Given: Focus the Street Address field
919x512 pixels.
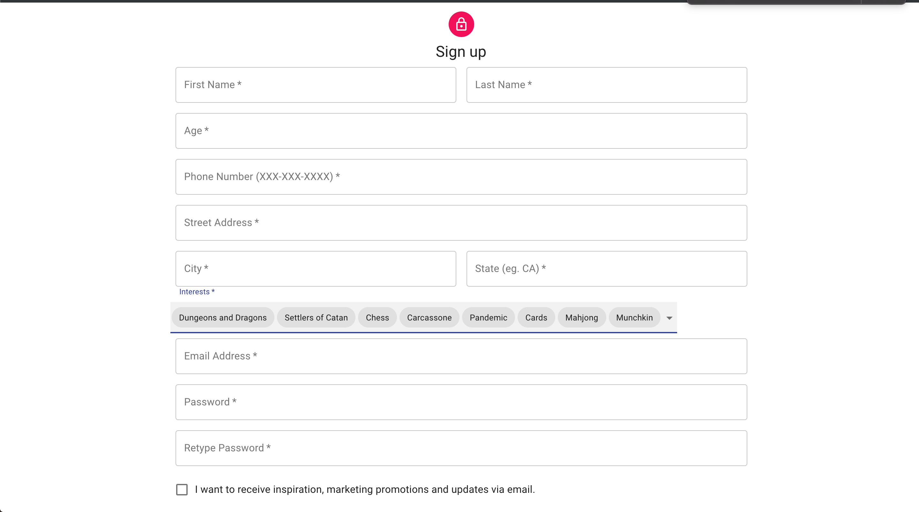Looking at the screenshot, I should click(x=461, y=223).
